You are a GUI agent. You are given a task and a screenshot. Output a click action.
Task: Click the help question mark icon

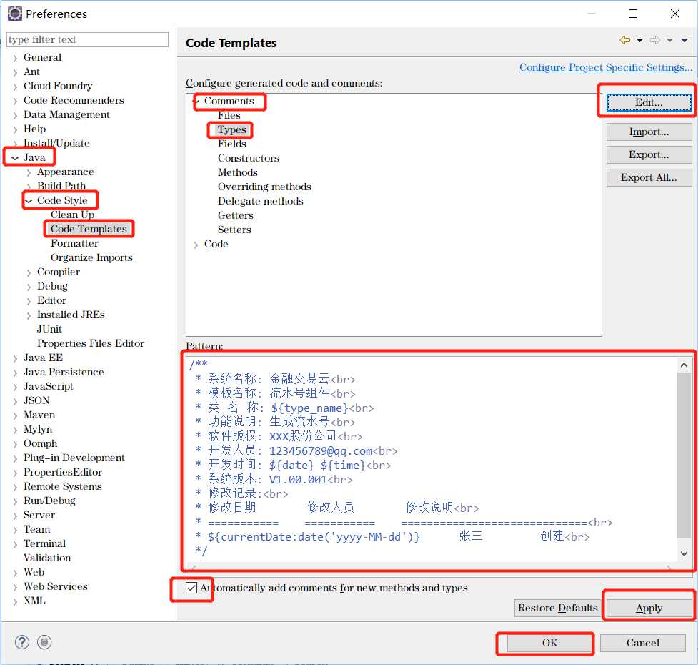point(22,642)
